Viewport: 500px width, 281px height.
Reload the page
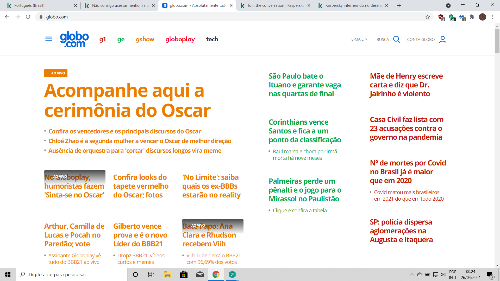28,17
